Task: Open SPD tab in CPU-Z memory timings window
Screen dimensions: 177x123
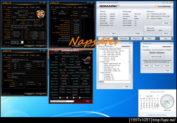Action: click(x=75, y=7)
